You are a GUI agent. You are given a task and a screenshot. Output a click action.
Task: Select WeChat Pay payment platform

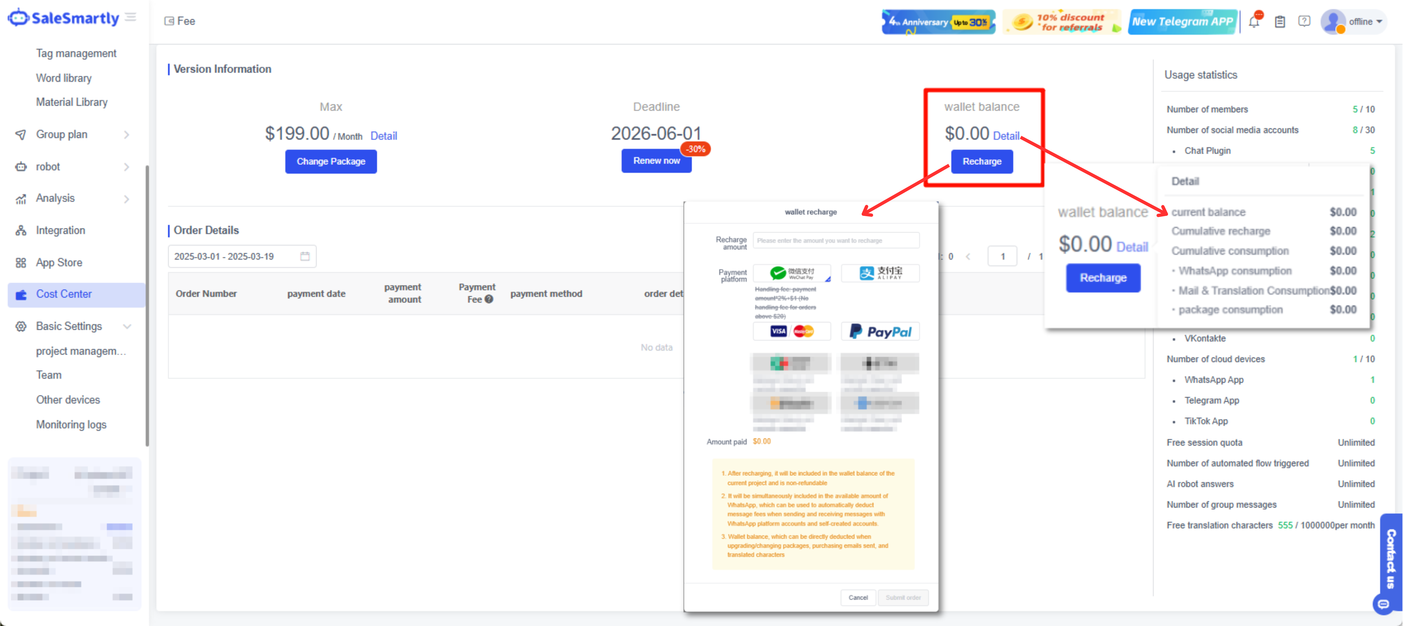pos(792,273)
